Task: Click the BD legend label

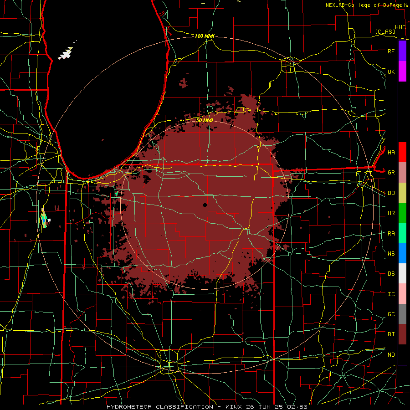Action: pos(391,193)
